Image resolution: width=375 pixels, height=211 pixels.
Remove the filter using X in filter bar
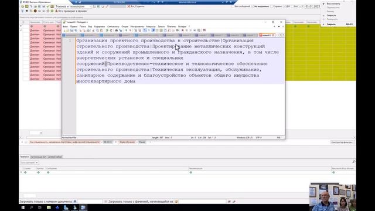pyautogui.click(x=22, y=142)
